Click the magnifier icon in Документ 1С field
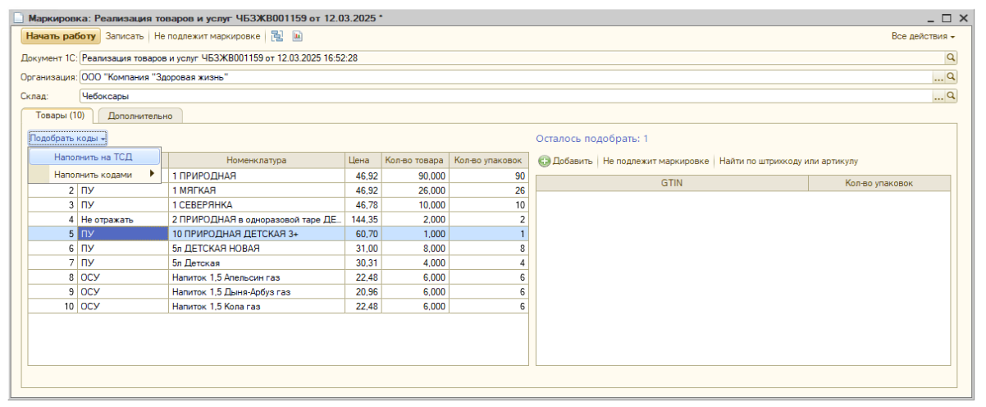Screen dimensions: 986x407 click(952, 57)
